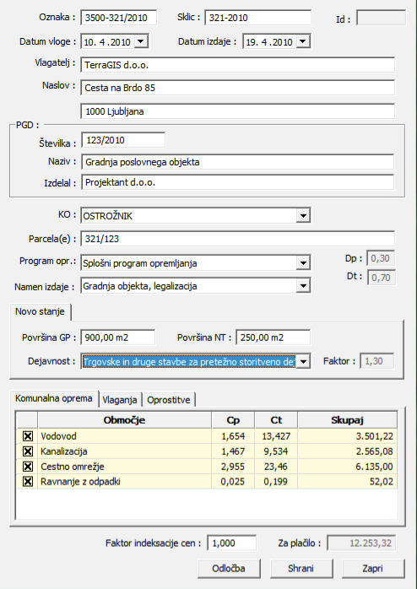Click the Skupaj value 6.135,00
Screen dimensions: 417x589
click(x=375, y=467)
